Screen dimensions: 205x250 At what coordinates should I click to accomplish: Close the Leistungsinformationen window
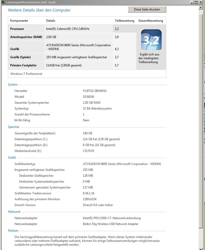[201, 2]
